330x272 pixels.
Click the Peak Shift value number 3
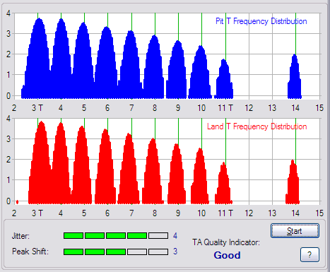pyautogui.click(x=175, y=252)
